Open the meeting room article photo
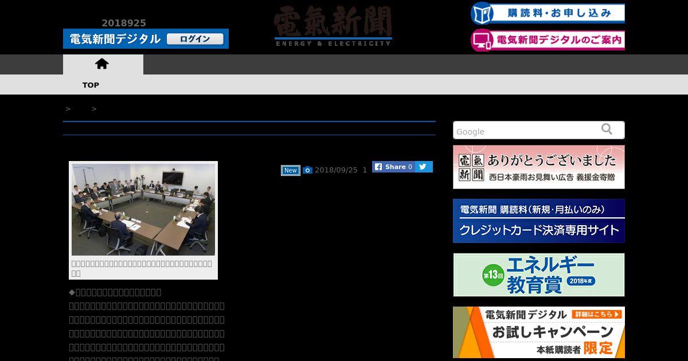The image size is (688, 361). tap(143, 210)
